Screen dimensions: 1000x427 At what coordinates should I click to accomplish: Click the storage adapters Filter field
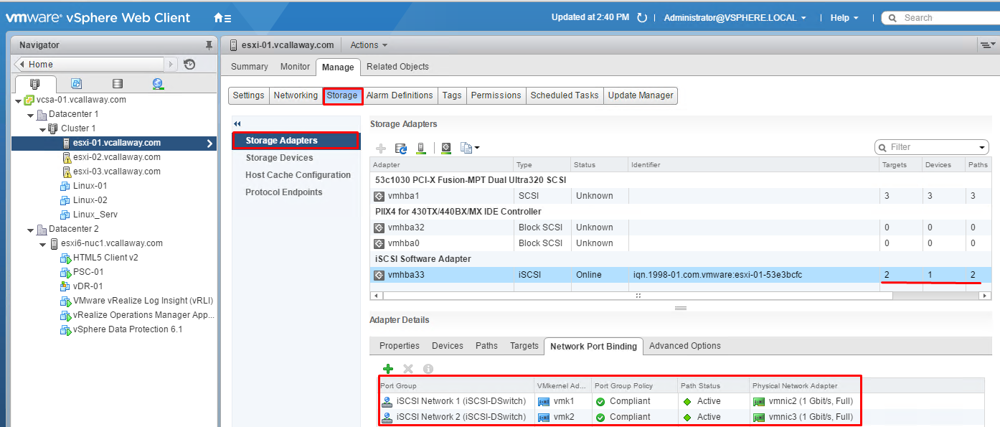point(933,147)
